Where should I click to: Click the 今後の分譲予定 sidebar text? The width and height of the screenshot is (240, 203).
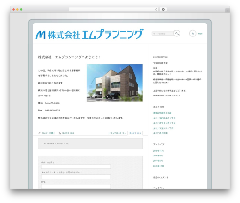click(160, 63)
